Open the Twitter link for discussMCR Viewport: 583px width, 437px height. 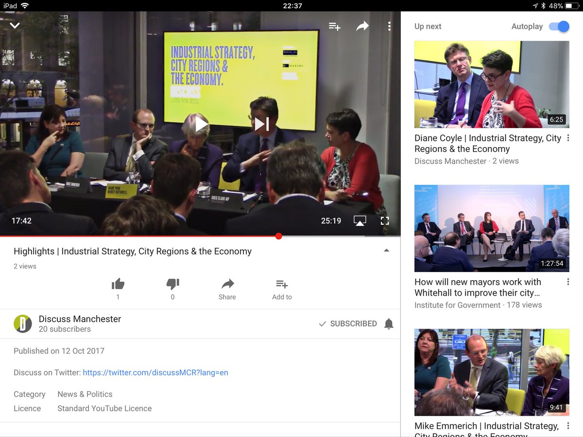154,372
